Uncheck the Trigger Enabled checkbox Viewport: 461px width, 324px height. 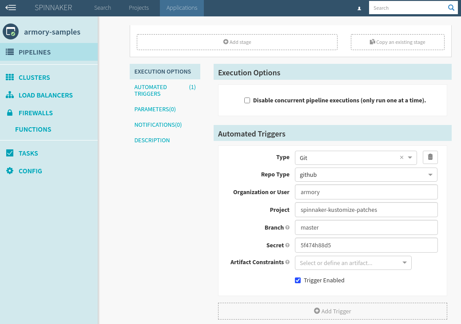tap(298, 281)
